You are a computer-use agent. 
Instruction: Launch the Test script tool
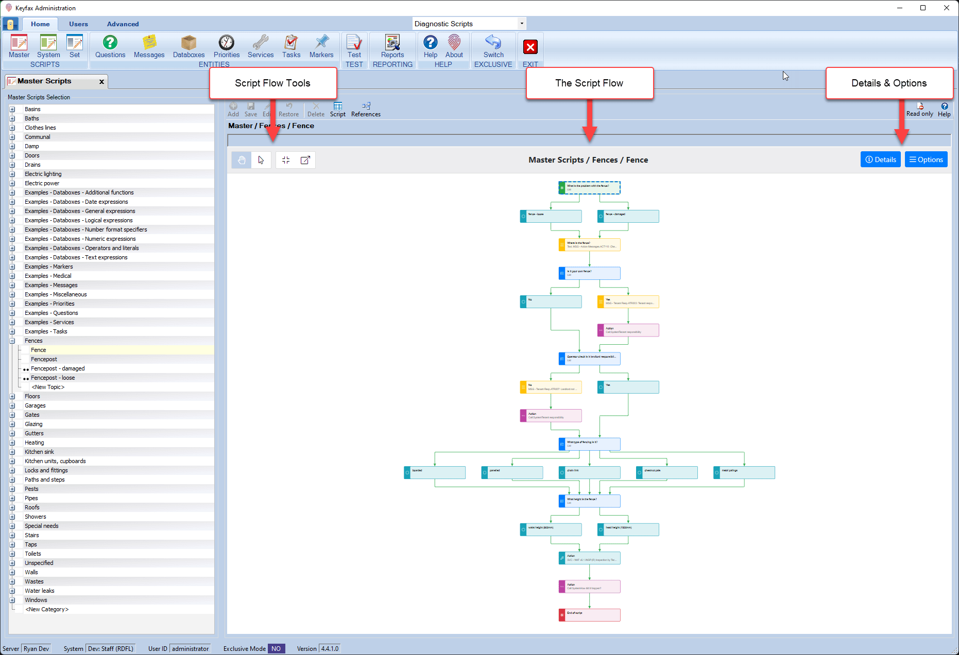(354, 46)
